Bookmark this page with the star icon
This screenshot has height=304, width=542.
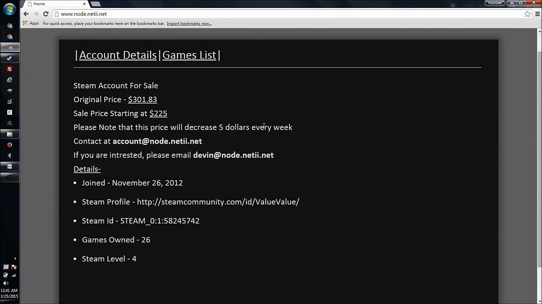(x=527, y=14)
